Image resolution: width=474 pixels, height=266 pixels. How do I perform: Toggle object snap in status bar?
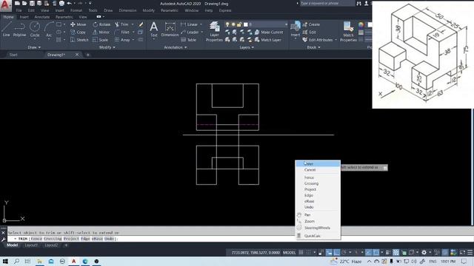click(x=375, y=253)
